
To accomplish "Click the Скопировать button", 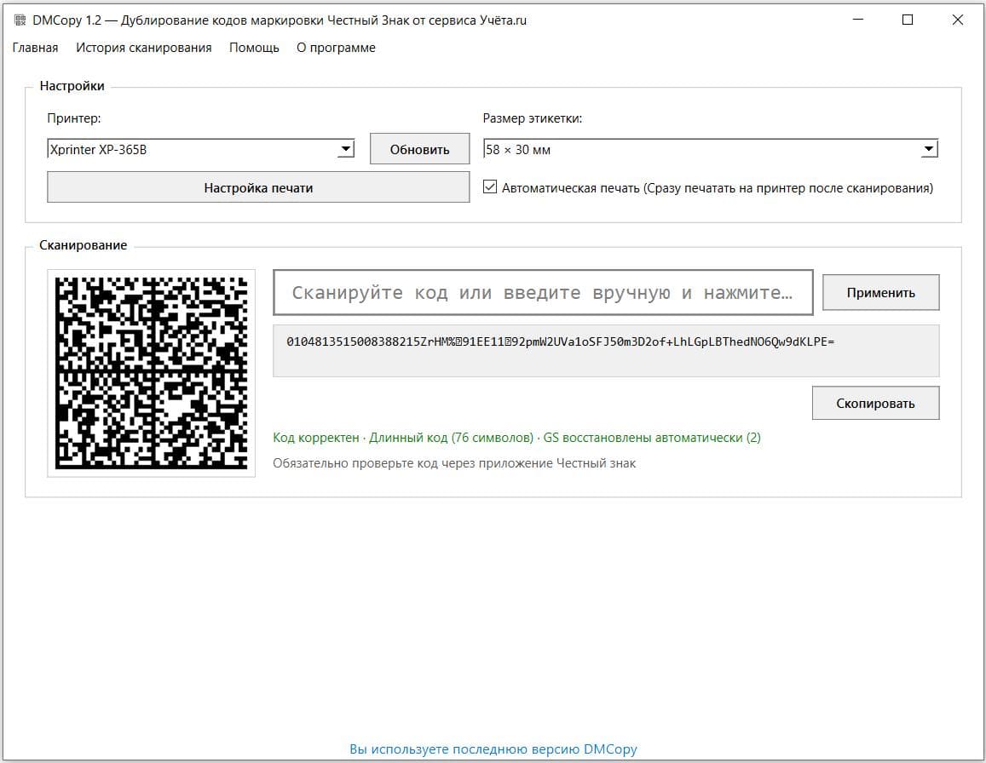I will coord(875,404).
